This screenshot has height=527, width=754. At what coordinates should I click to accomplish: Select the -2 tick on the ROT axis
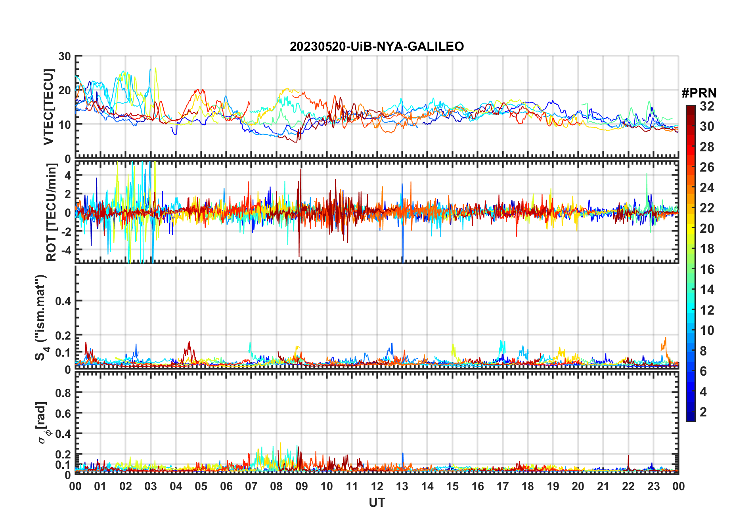pos(66,231)
